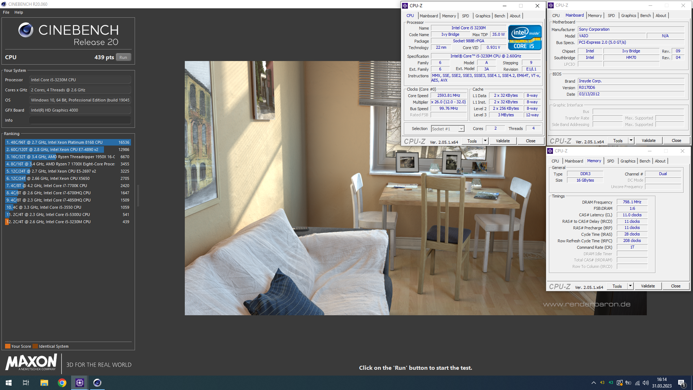Click the Intel Core i5 logo badge

[x=525, y=37]
